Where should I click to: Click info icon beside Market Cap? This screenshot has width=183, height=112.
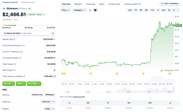tap(14, 39)
